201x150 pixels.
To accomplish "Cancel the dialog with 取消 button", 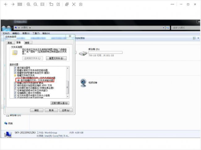I will tap(51, 110).
